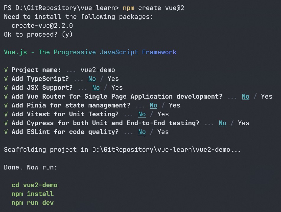Click the checkmark beside 'Add Pinia'
281x212 pixels.
6,105
